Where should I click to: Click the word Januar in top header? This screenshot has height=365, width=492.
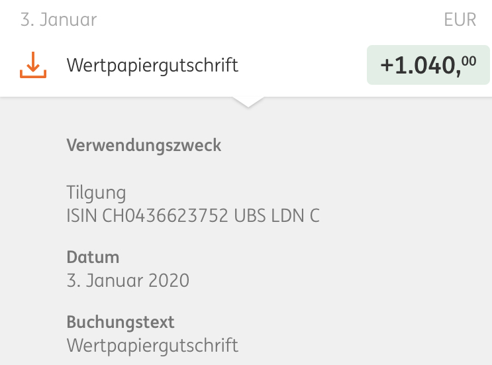pos(68,19)
